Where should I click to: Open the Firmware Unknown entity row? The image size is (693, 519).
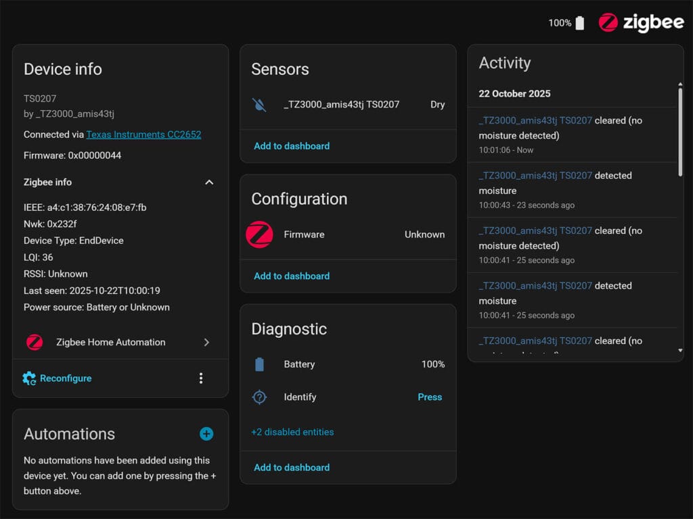pyautogui.click(x=348, y=234)
